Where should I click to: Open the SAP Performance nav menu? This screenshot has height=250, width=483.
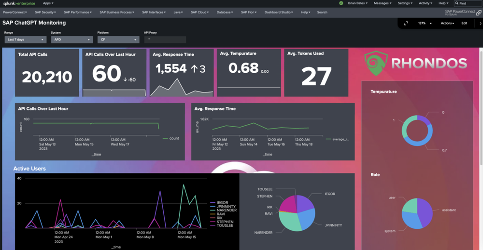click(78, 13)
